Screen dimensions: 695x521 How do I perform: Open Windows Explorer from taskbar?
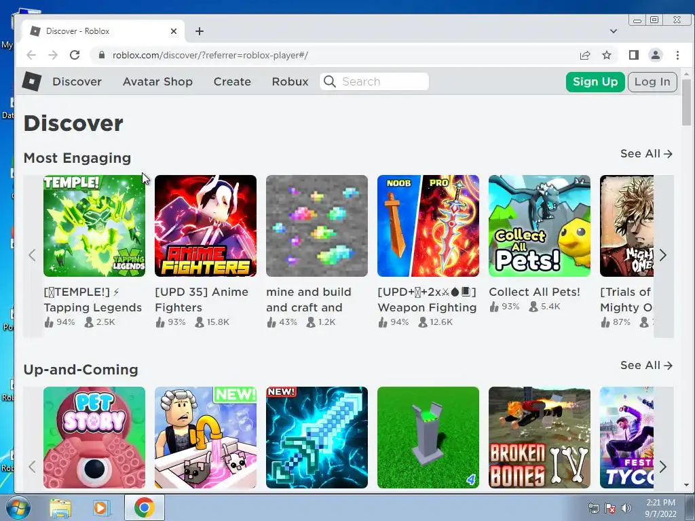click(x=60, y=508)
